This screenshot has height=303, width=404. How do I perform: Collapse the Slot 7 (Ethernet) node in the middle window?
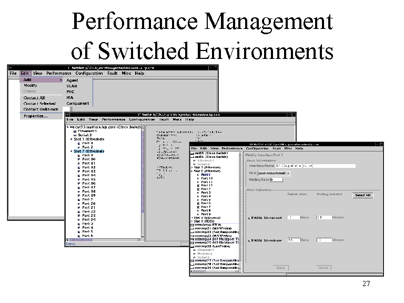pos(71,151)
